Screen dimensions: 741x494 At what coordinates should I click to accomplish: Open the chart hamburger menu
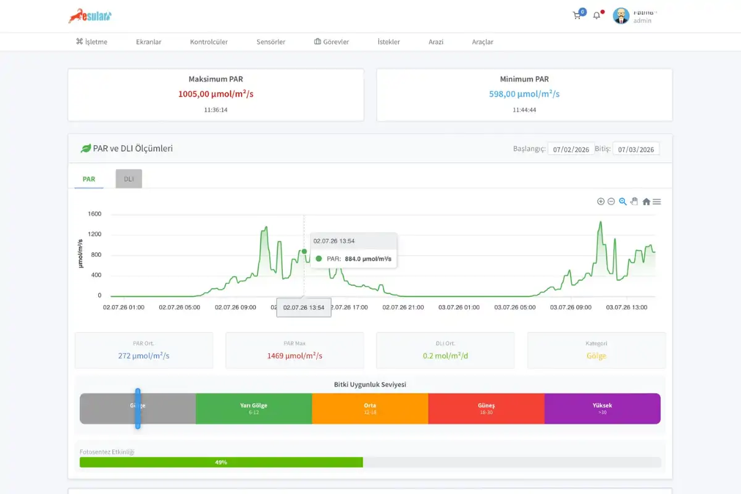[657, 201]
